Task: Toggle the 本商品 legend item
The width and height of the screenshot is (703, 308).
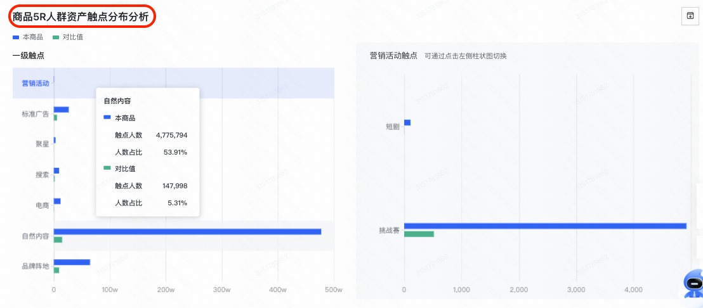Action: coord(28,37)
